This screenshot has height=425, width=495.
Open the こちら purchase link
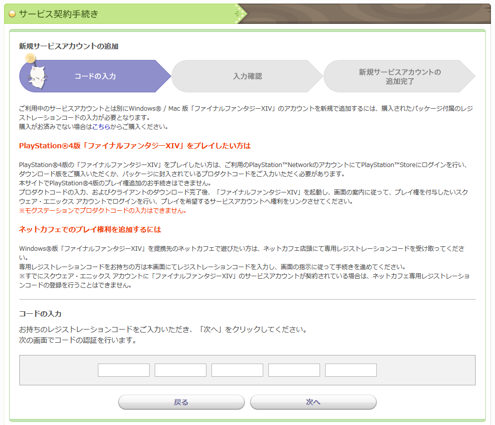pyautogui.click(x=101, y=127)
